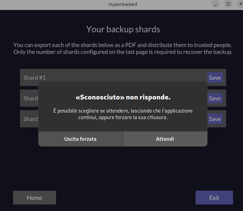Click Save for Shard #1
Screen dimensions: 243x211
click(x=215, y=77)
